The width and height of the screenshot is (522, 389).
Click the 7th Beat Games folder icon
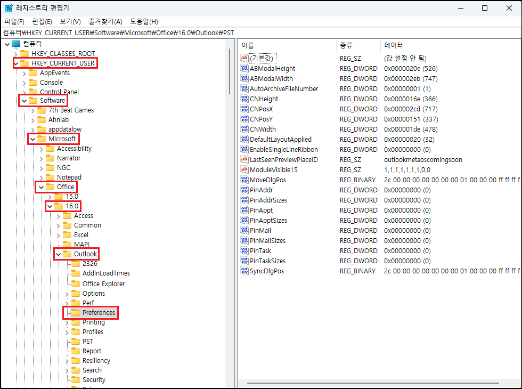[x=42, y=110]
